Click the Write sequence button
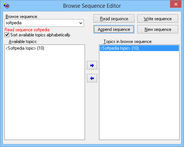 click(158, 19)
